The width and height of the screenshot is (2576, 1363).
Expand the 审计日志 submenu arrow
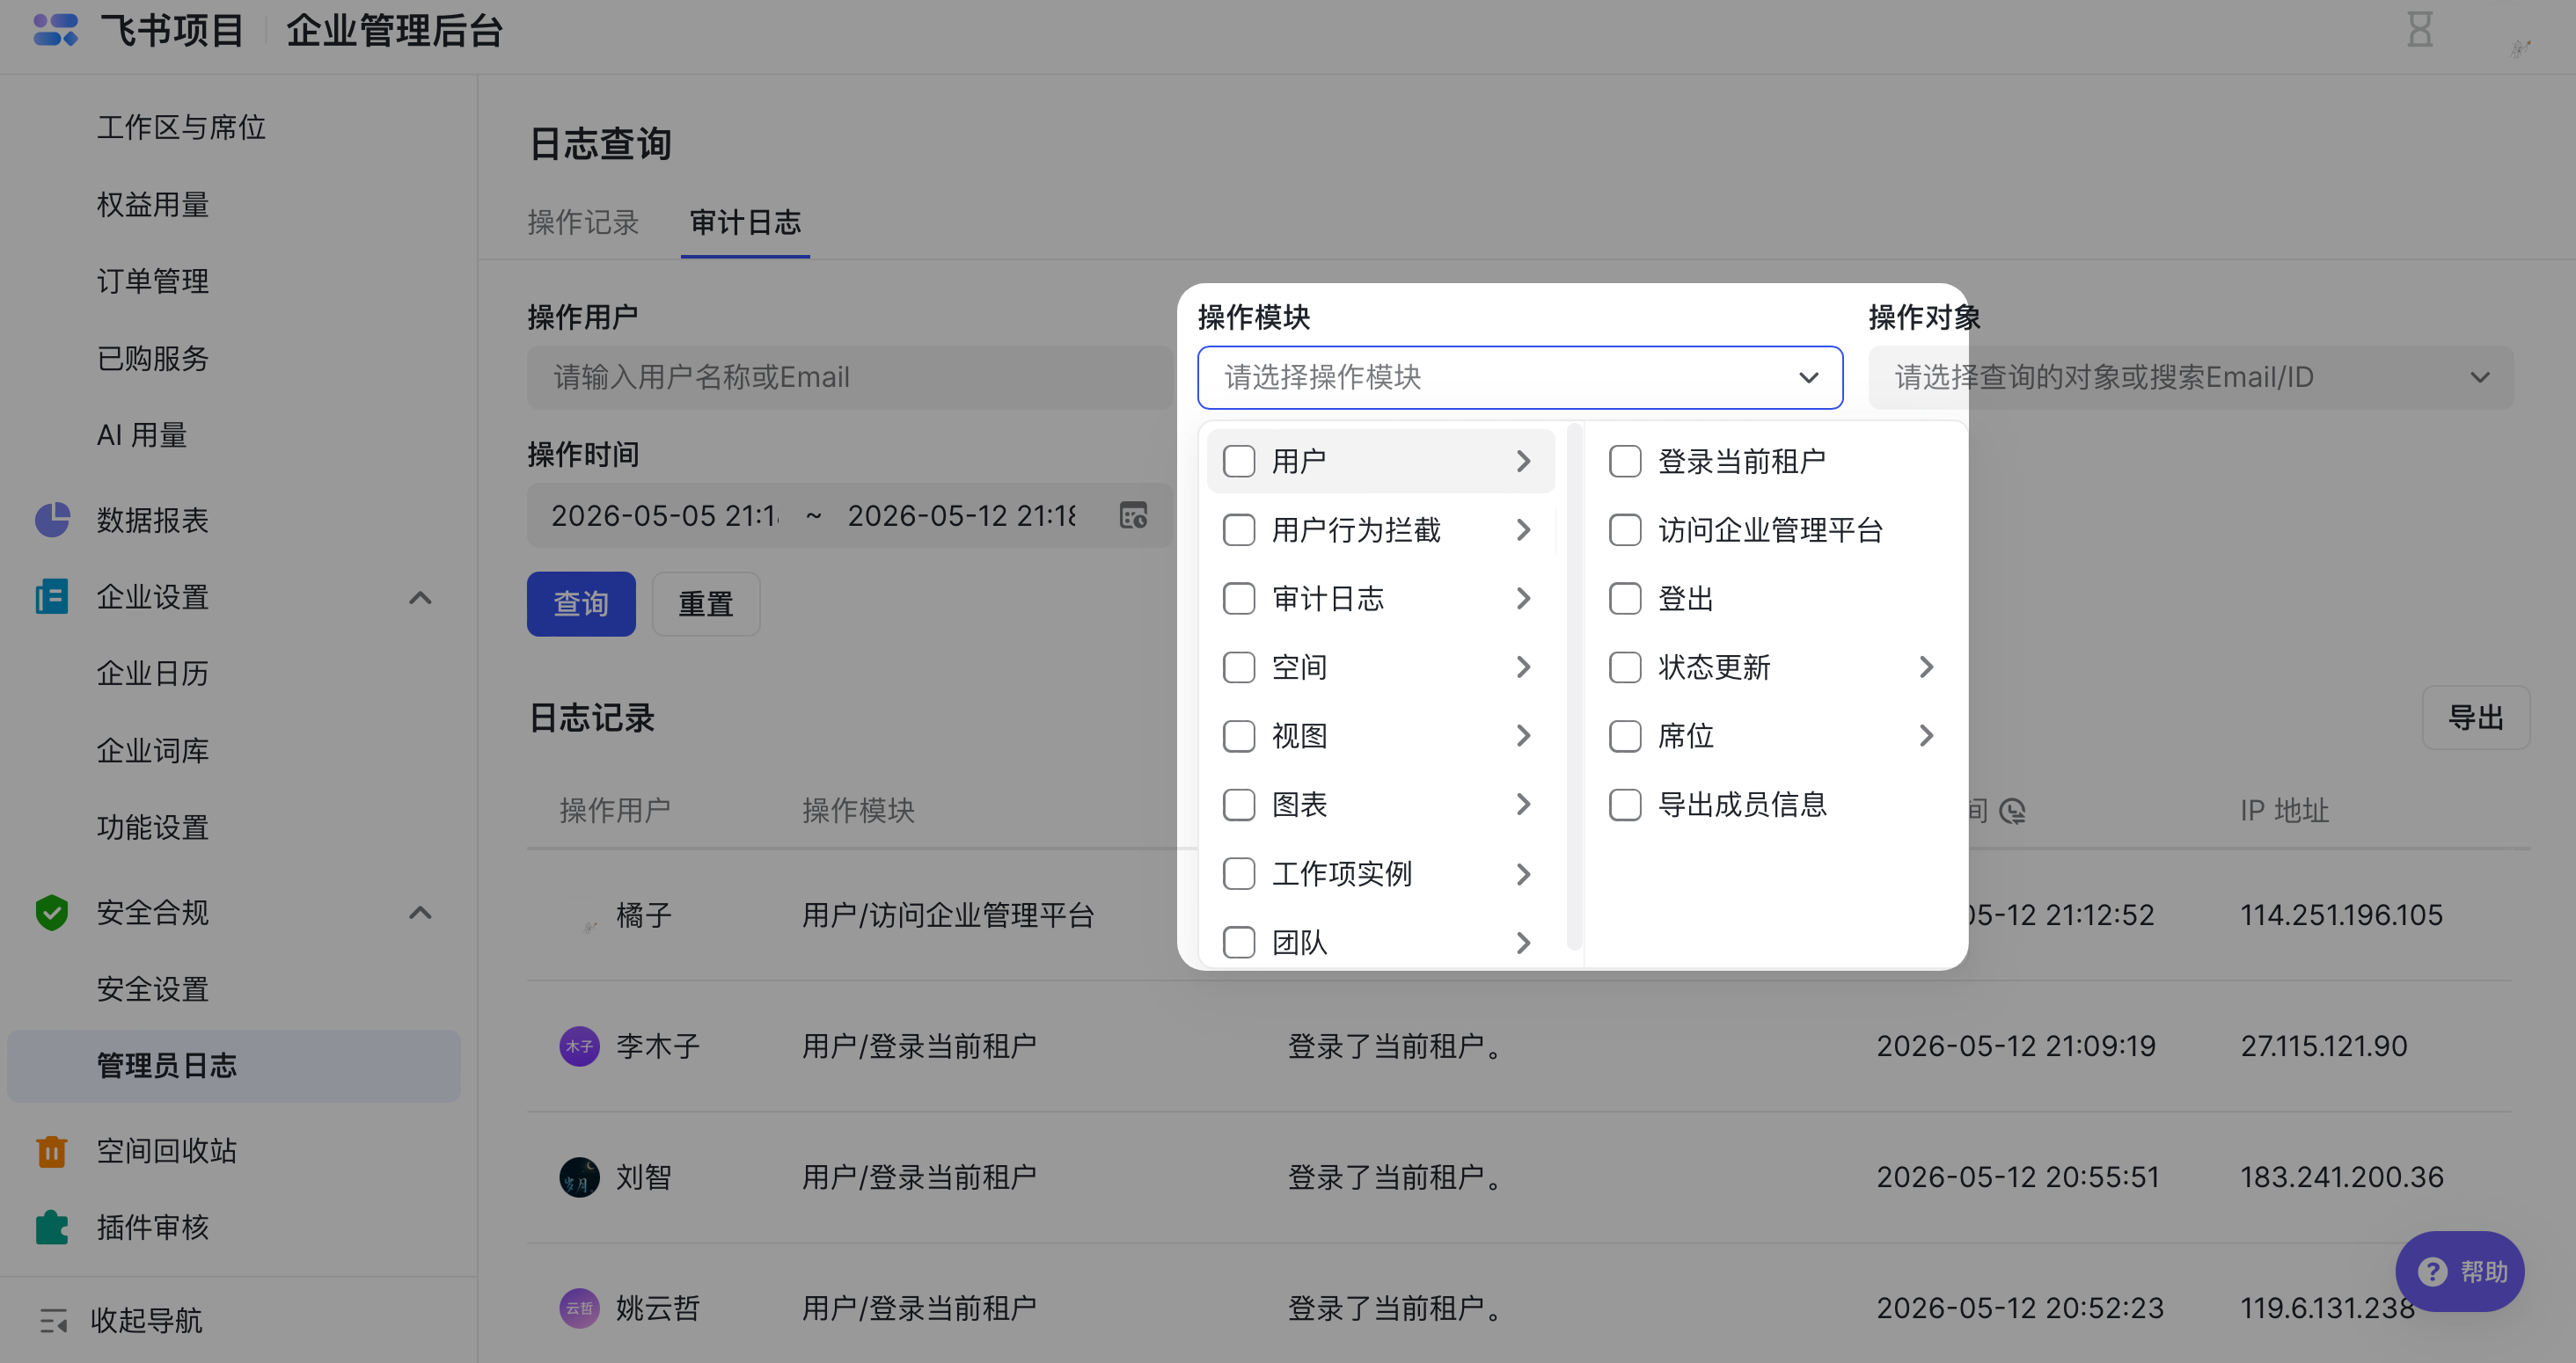1523,599
